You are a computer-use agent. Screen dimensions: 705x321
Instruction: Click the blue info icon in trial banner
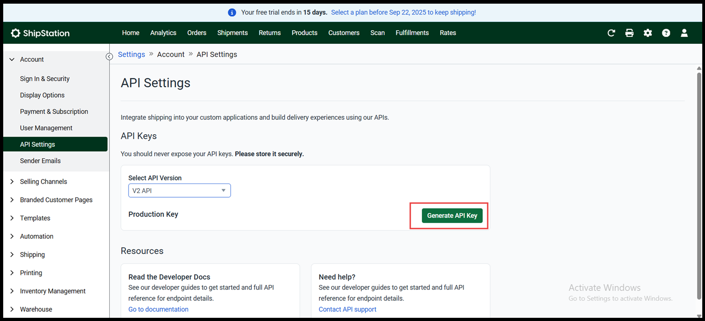point(232,12)
